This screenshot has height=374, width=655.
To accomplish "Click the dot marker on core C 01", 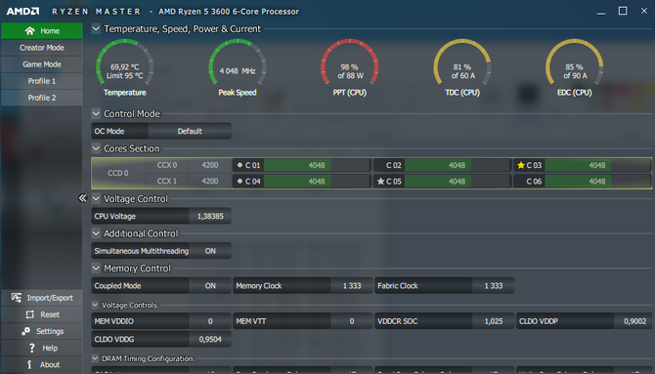I will point(240,165).
